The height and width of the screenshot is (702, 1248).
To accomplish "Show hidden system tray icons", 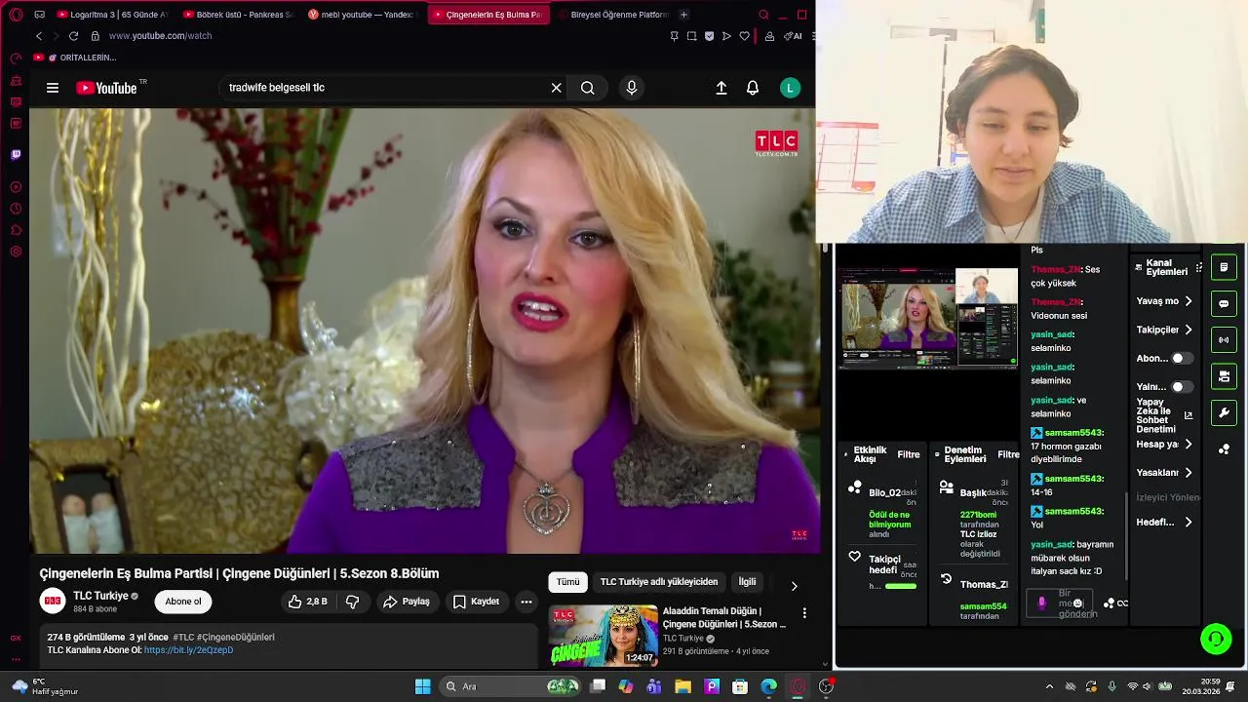I will pos(1049,686).
